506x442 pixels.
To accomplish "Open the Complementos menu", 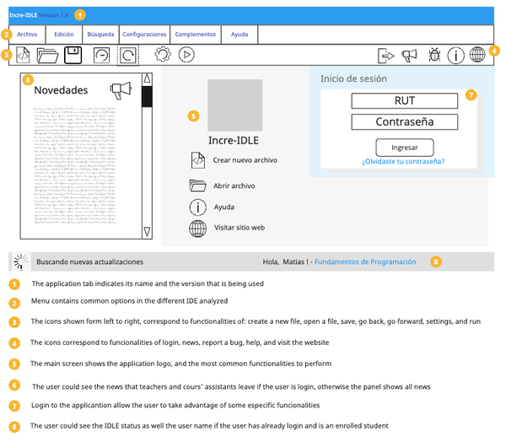I will tap(196, 35).
